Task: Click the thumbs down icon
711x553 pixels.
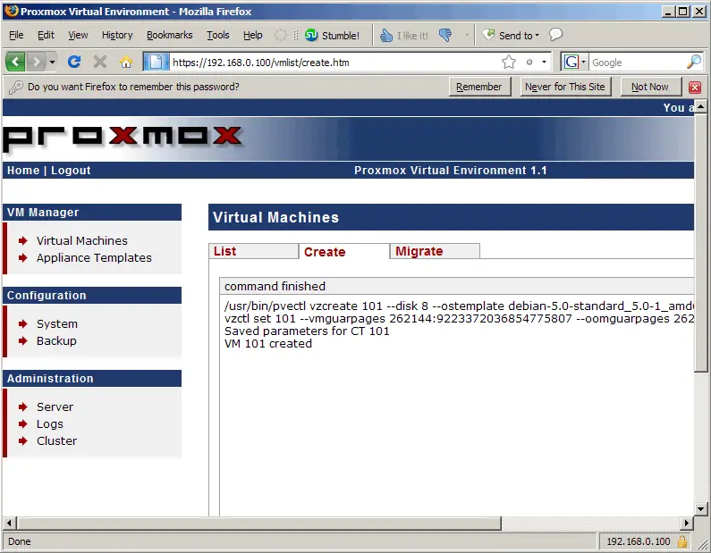Action: tap(445, 35)
